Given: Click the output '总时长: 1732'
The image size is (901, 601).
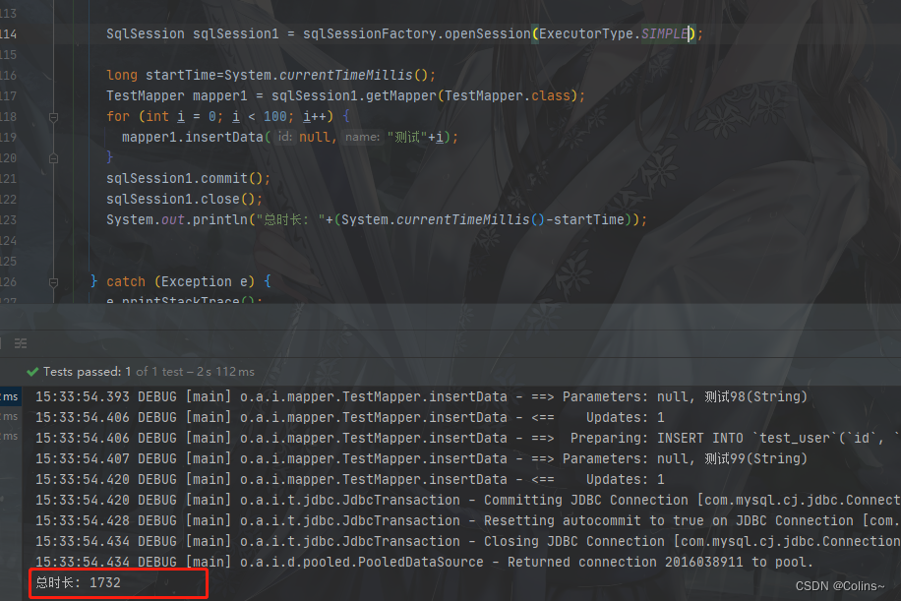Looking at the screenshot, I should (x=78, y=583).
